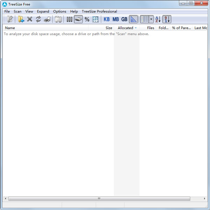Image resolution: width=210 pixels, height=210 pixels.
Task: Open TreeSize Professional menu
Action: (x=99, y=12)
